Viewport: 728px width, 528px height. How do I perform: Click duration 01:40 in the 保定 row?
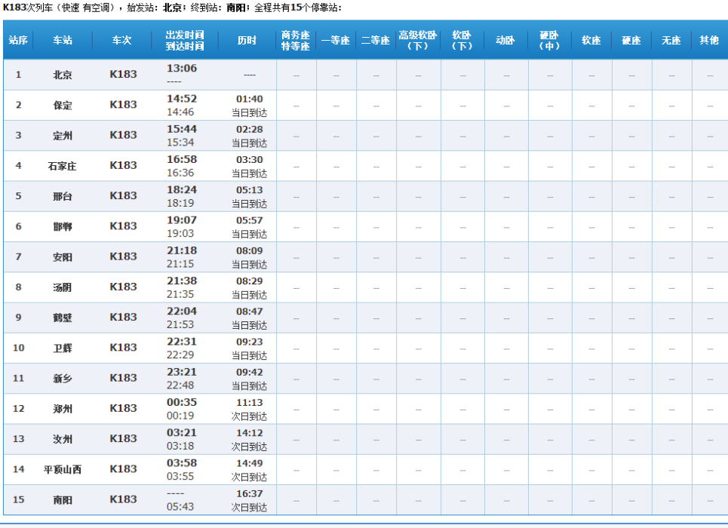pos(249,99)
